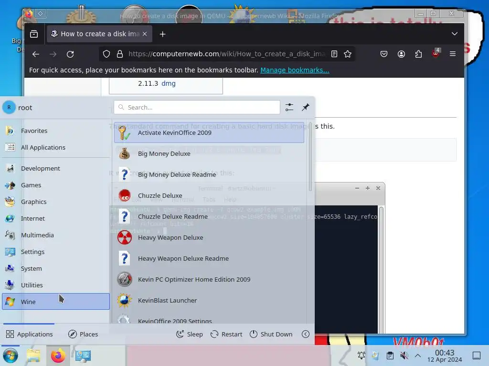Close How to create a disk image tab

pos(145,34)
